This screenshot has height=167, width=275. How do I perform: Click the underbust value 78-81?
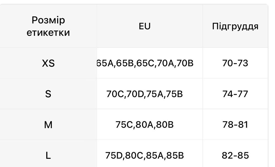click(x=235, y=125)
